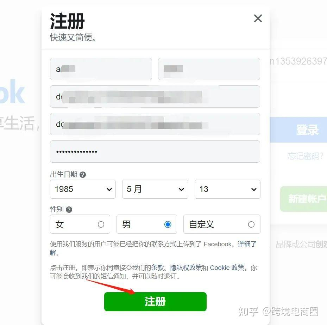Focus the first name input field
The height and width of the screenshot is (325, 327).
[101, 69]
